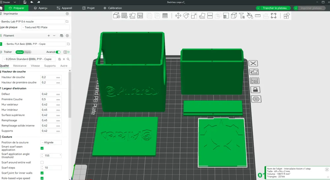Click the Hauteur de couche value field
Viewport: 330px width, 180px height.
point(51,77)
